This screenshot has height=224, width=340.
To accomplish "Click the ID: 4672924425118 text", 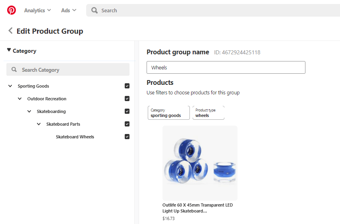I will tap(237, 52).
